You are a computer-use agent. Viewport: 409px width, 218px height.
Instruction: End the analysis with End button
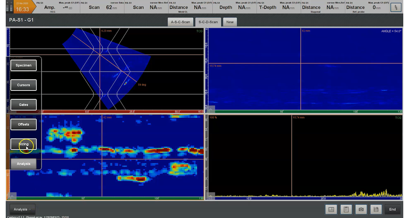coord(392,209)
